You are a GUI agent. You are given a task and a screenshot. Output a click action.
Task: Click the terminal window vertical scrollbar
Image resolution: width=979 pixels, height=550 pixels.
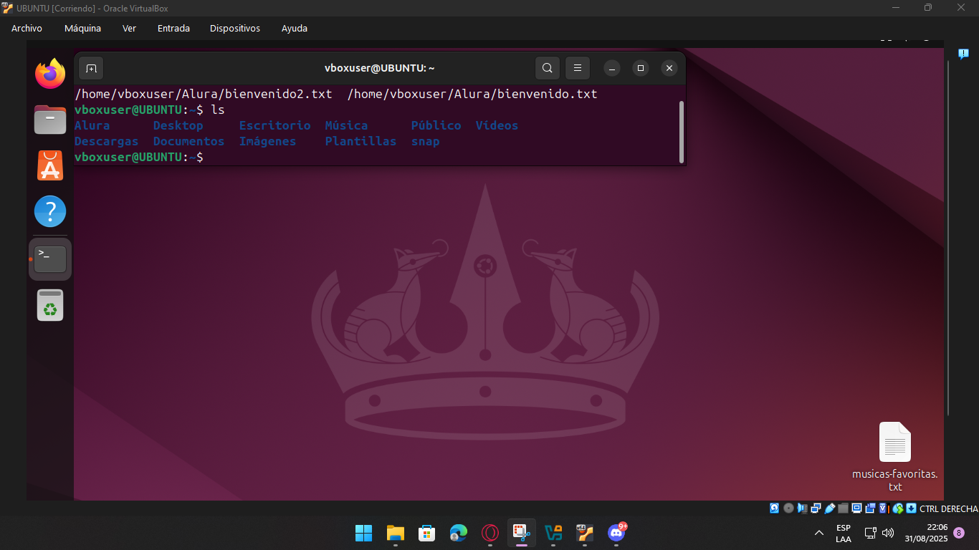(x=681, y=132)
